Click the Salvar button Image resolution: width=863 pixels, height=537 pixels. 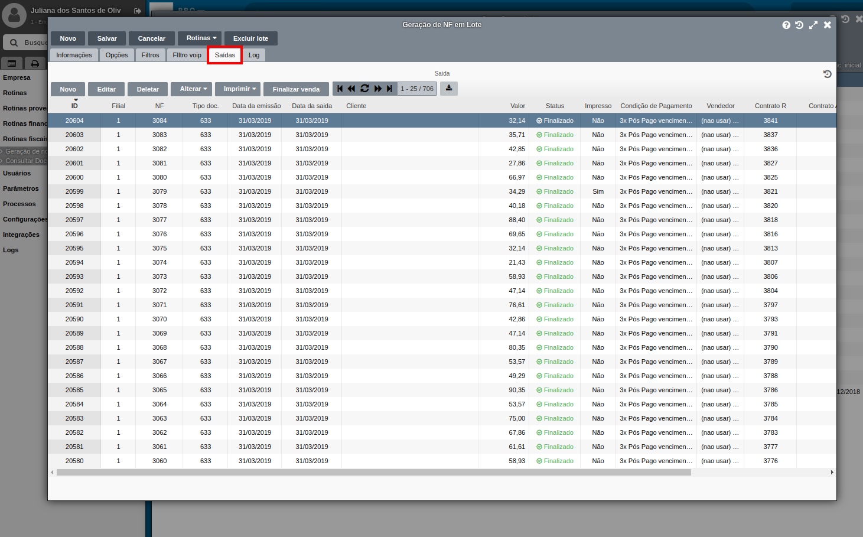coord(107,38)
